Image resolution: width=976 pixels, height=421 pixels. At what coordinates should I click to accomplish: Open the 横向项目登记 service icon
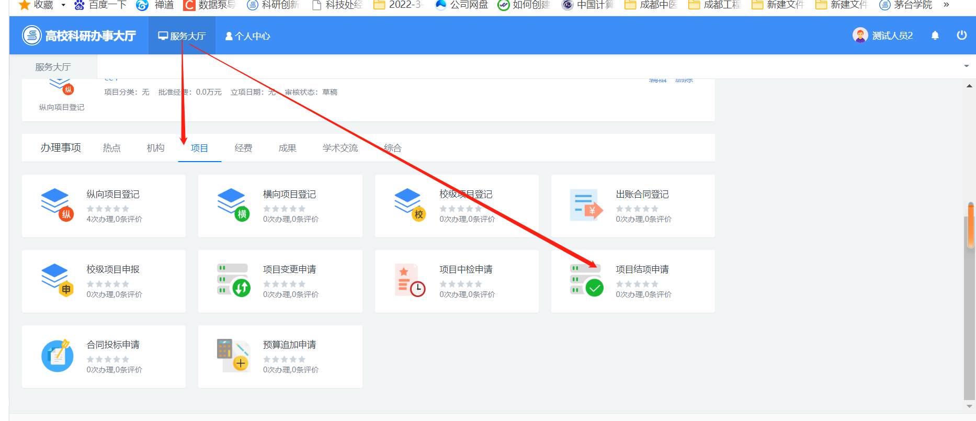click(x=233, y=205)
